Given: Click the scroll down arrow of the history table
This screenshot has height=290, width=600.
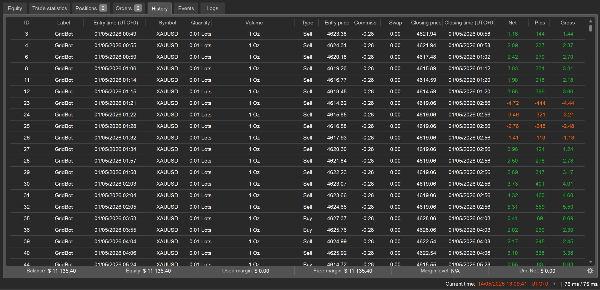Looking at the screenshot, I should tap(591, 262).
